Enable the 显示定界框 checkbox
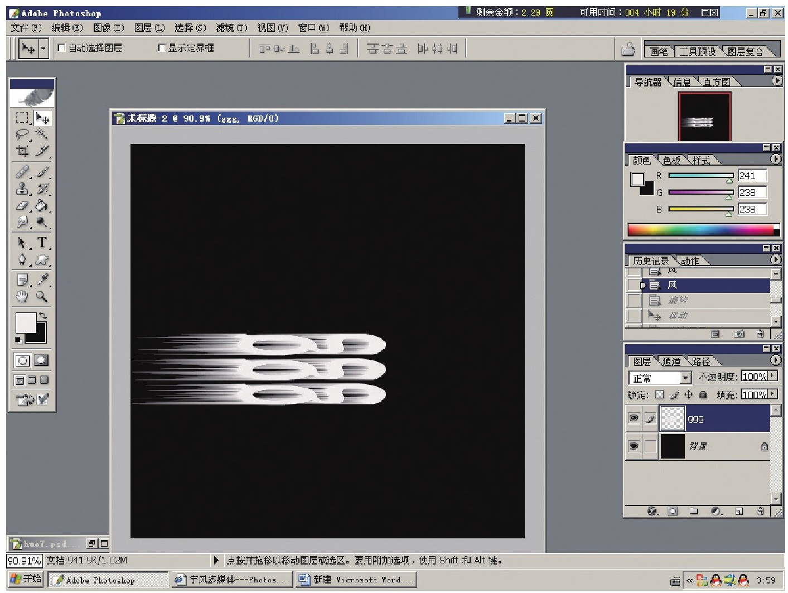The width and height of the screenshot is (788, 593). click(162, 48)
